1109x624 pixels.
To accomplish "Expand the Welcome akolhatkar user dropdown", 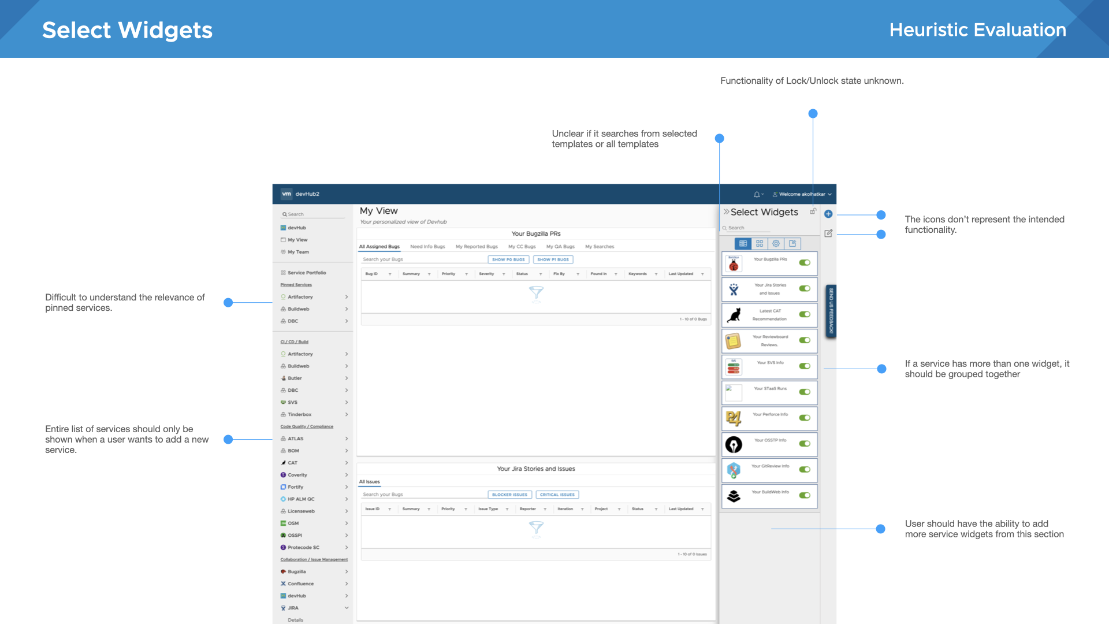I will point(803,194).
